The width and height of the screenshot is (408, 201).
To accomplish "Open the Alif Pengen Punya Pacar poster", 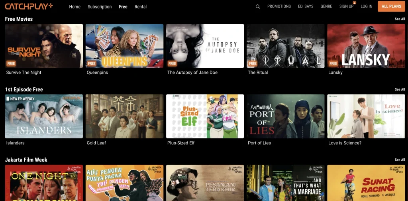I will 124,183.
